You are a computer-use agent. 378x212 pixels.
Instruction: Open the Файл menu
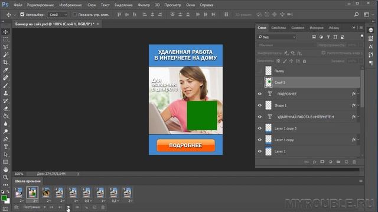(x=18, y=5)
